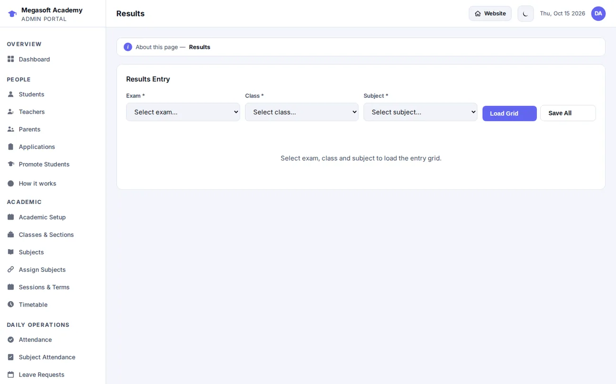Open the Website button in header
The width and height of the screenshot is (616, 384).
point(490,13)
